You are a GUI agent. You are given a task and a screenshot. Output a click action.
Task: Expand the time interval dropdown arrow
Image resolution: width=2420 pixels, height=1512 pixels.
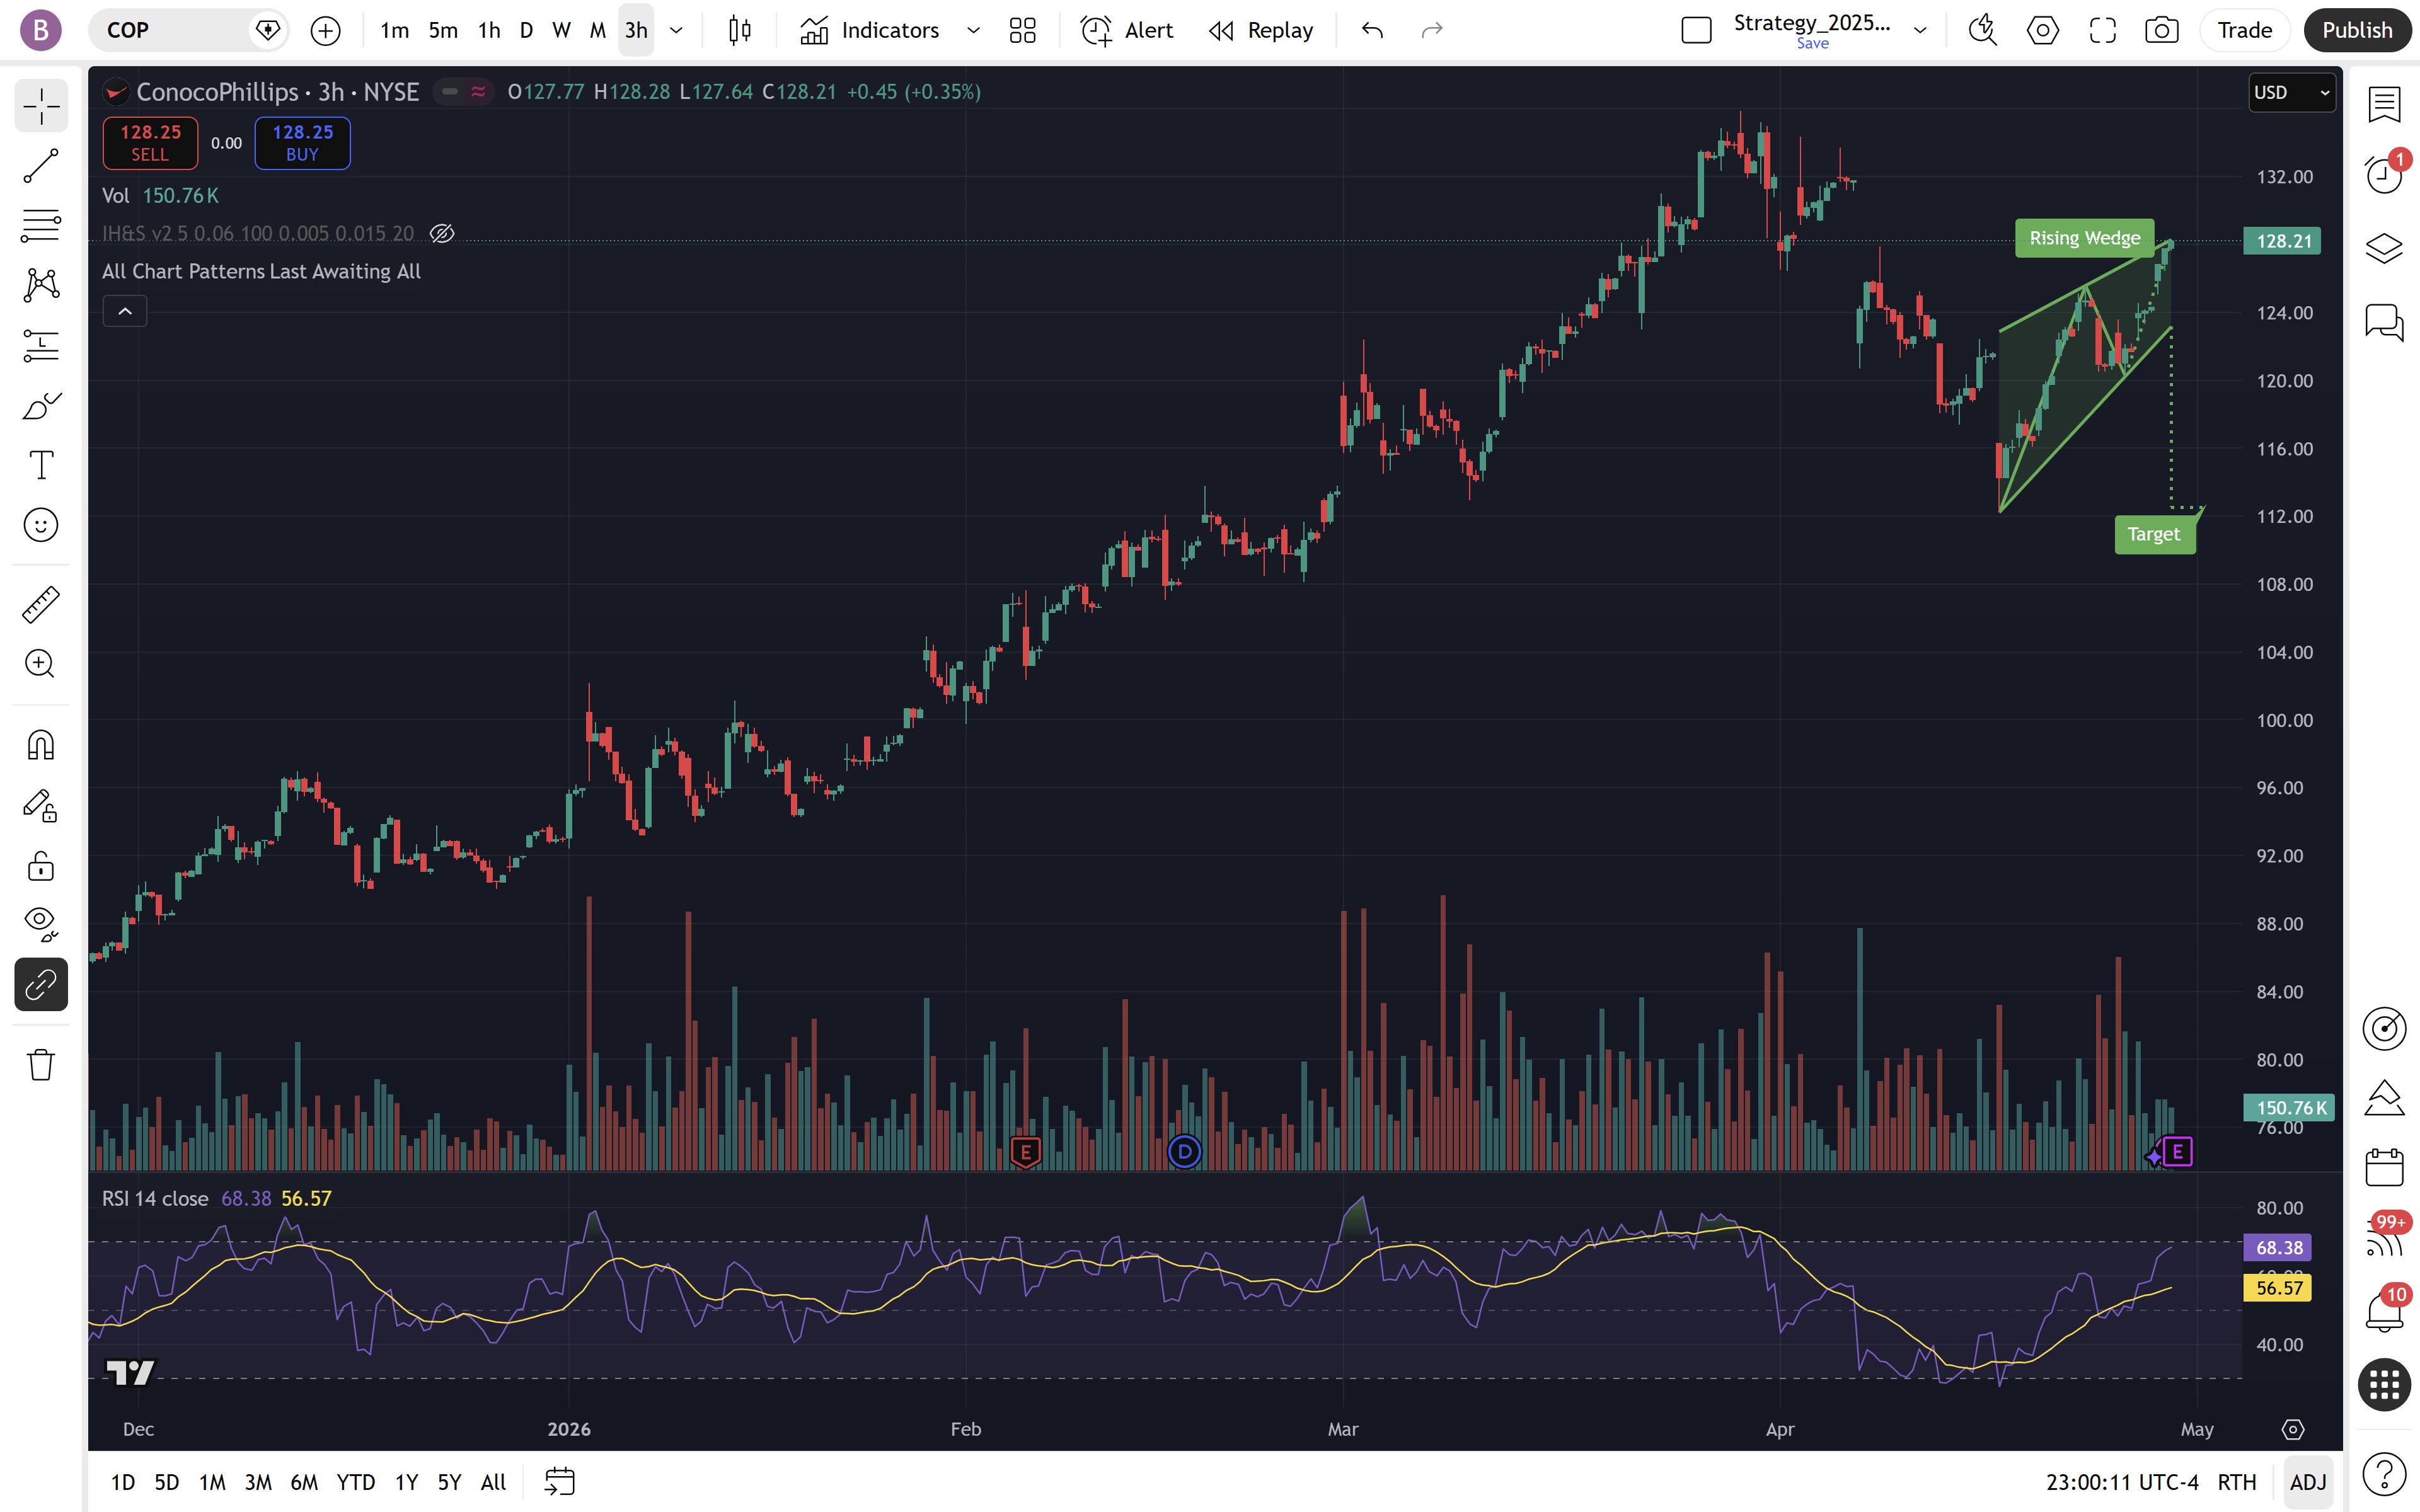677,30
